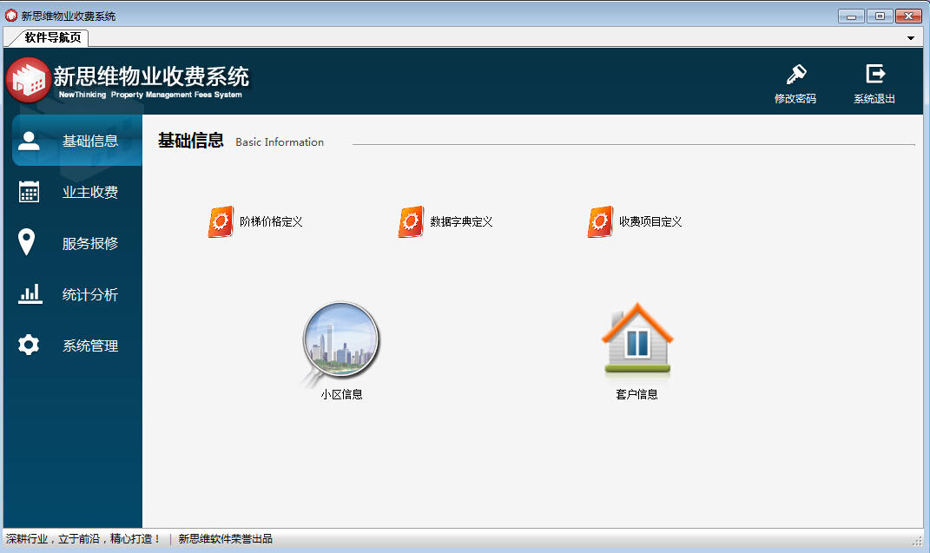Click the title bar app icon

[x=11, y=16]
